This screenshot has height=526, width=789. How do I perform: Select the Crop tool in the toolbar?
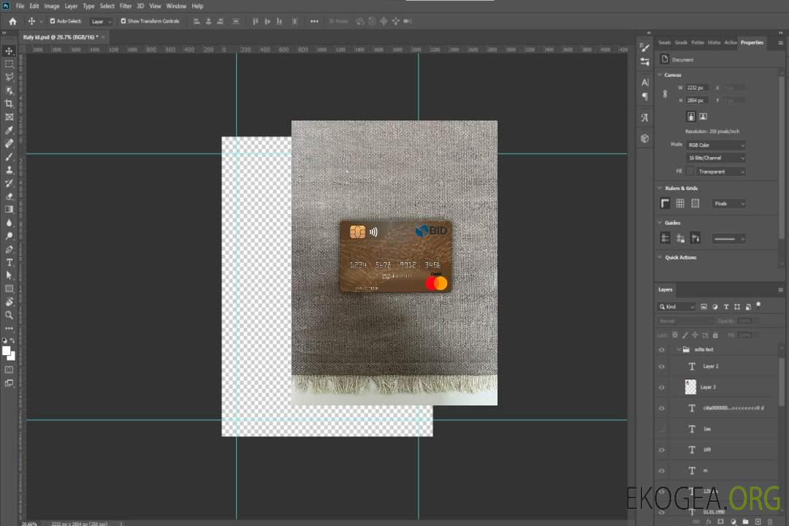pyautogui.click(x=9, y=104)
